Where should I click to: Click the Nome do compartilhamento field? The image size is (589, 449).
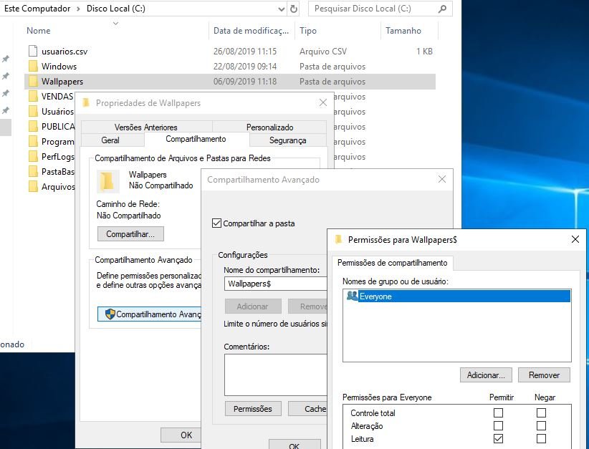point(276,284)
